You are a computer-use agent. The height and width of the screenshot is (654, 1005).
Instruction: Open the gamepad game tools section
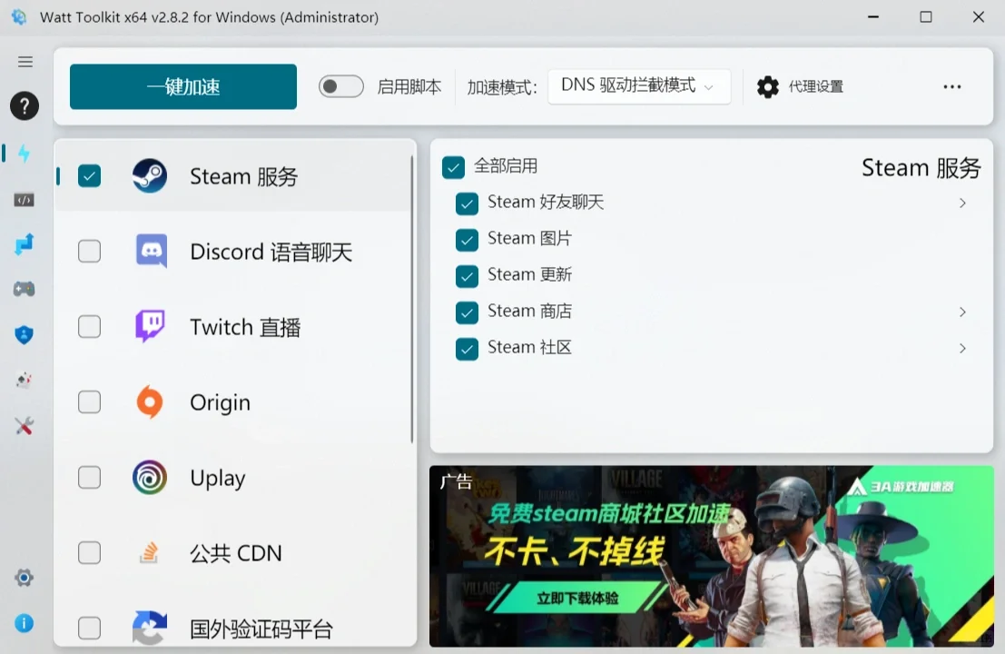(25, 288)
